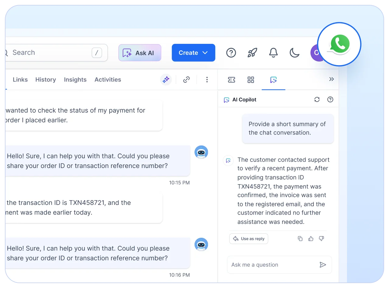The width and height of the screenshot is (389, 288).
Task: Open the Insights tab
Action: 75,79
